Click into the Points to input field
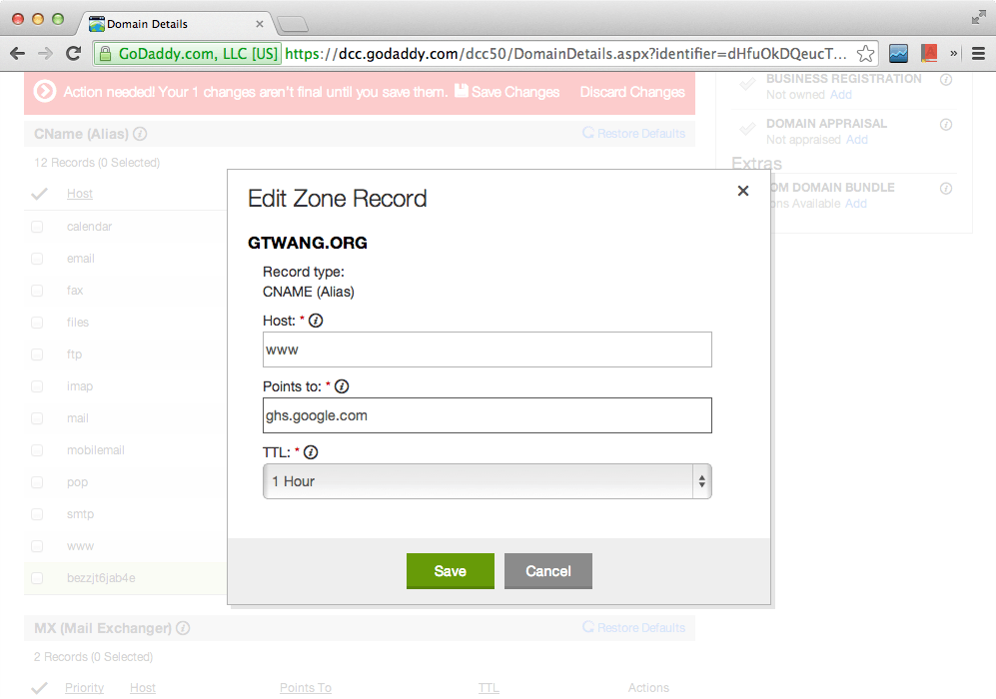Image resolution: width=996 pixels, height=699 pixels. (487, 415)
